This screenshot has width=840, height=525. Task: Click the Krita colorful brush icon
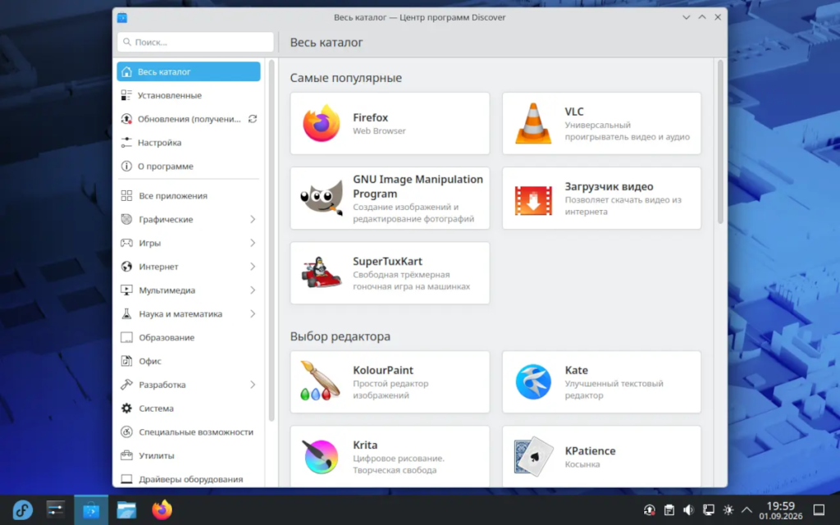321,456
